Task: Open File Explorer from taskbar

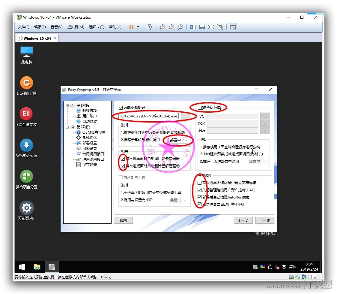Action: [x=37, y=267]
